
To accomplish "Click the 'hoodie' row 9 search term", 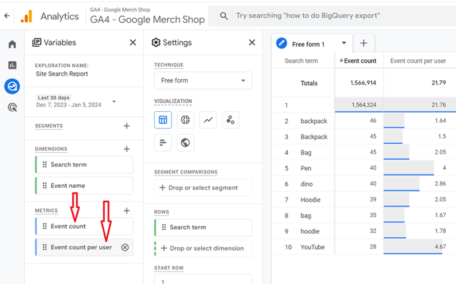I will pos(310,232).
